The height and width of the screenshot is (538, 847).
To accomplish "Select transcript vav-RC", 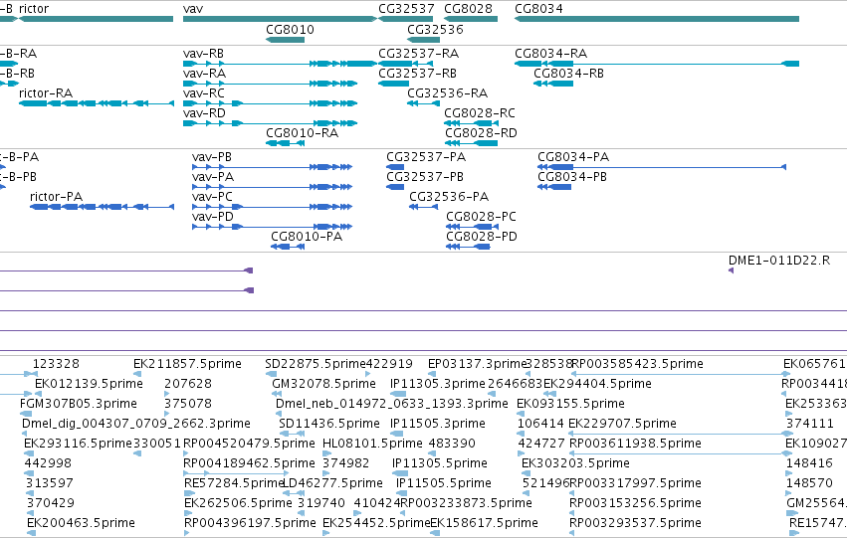I will pos(270,103).
